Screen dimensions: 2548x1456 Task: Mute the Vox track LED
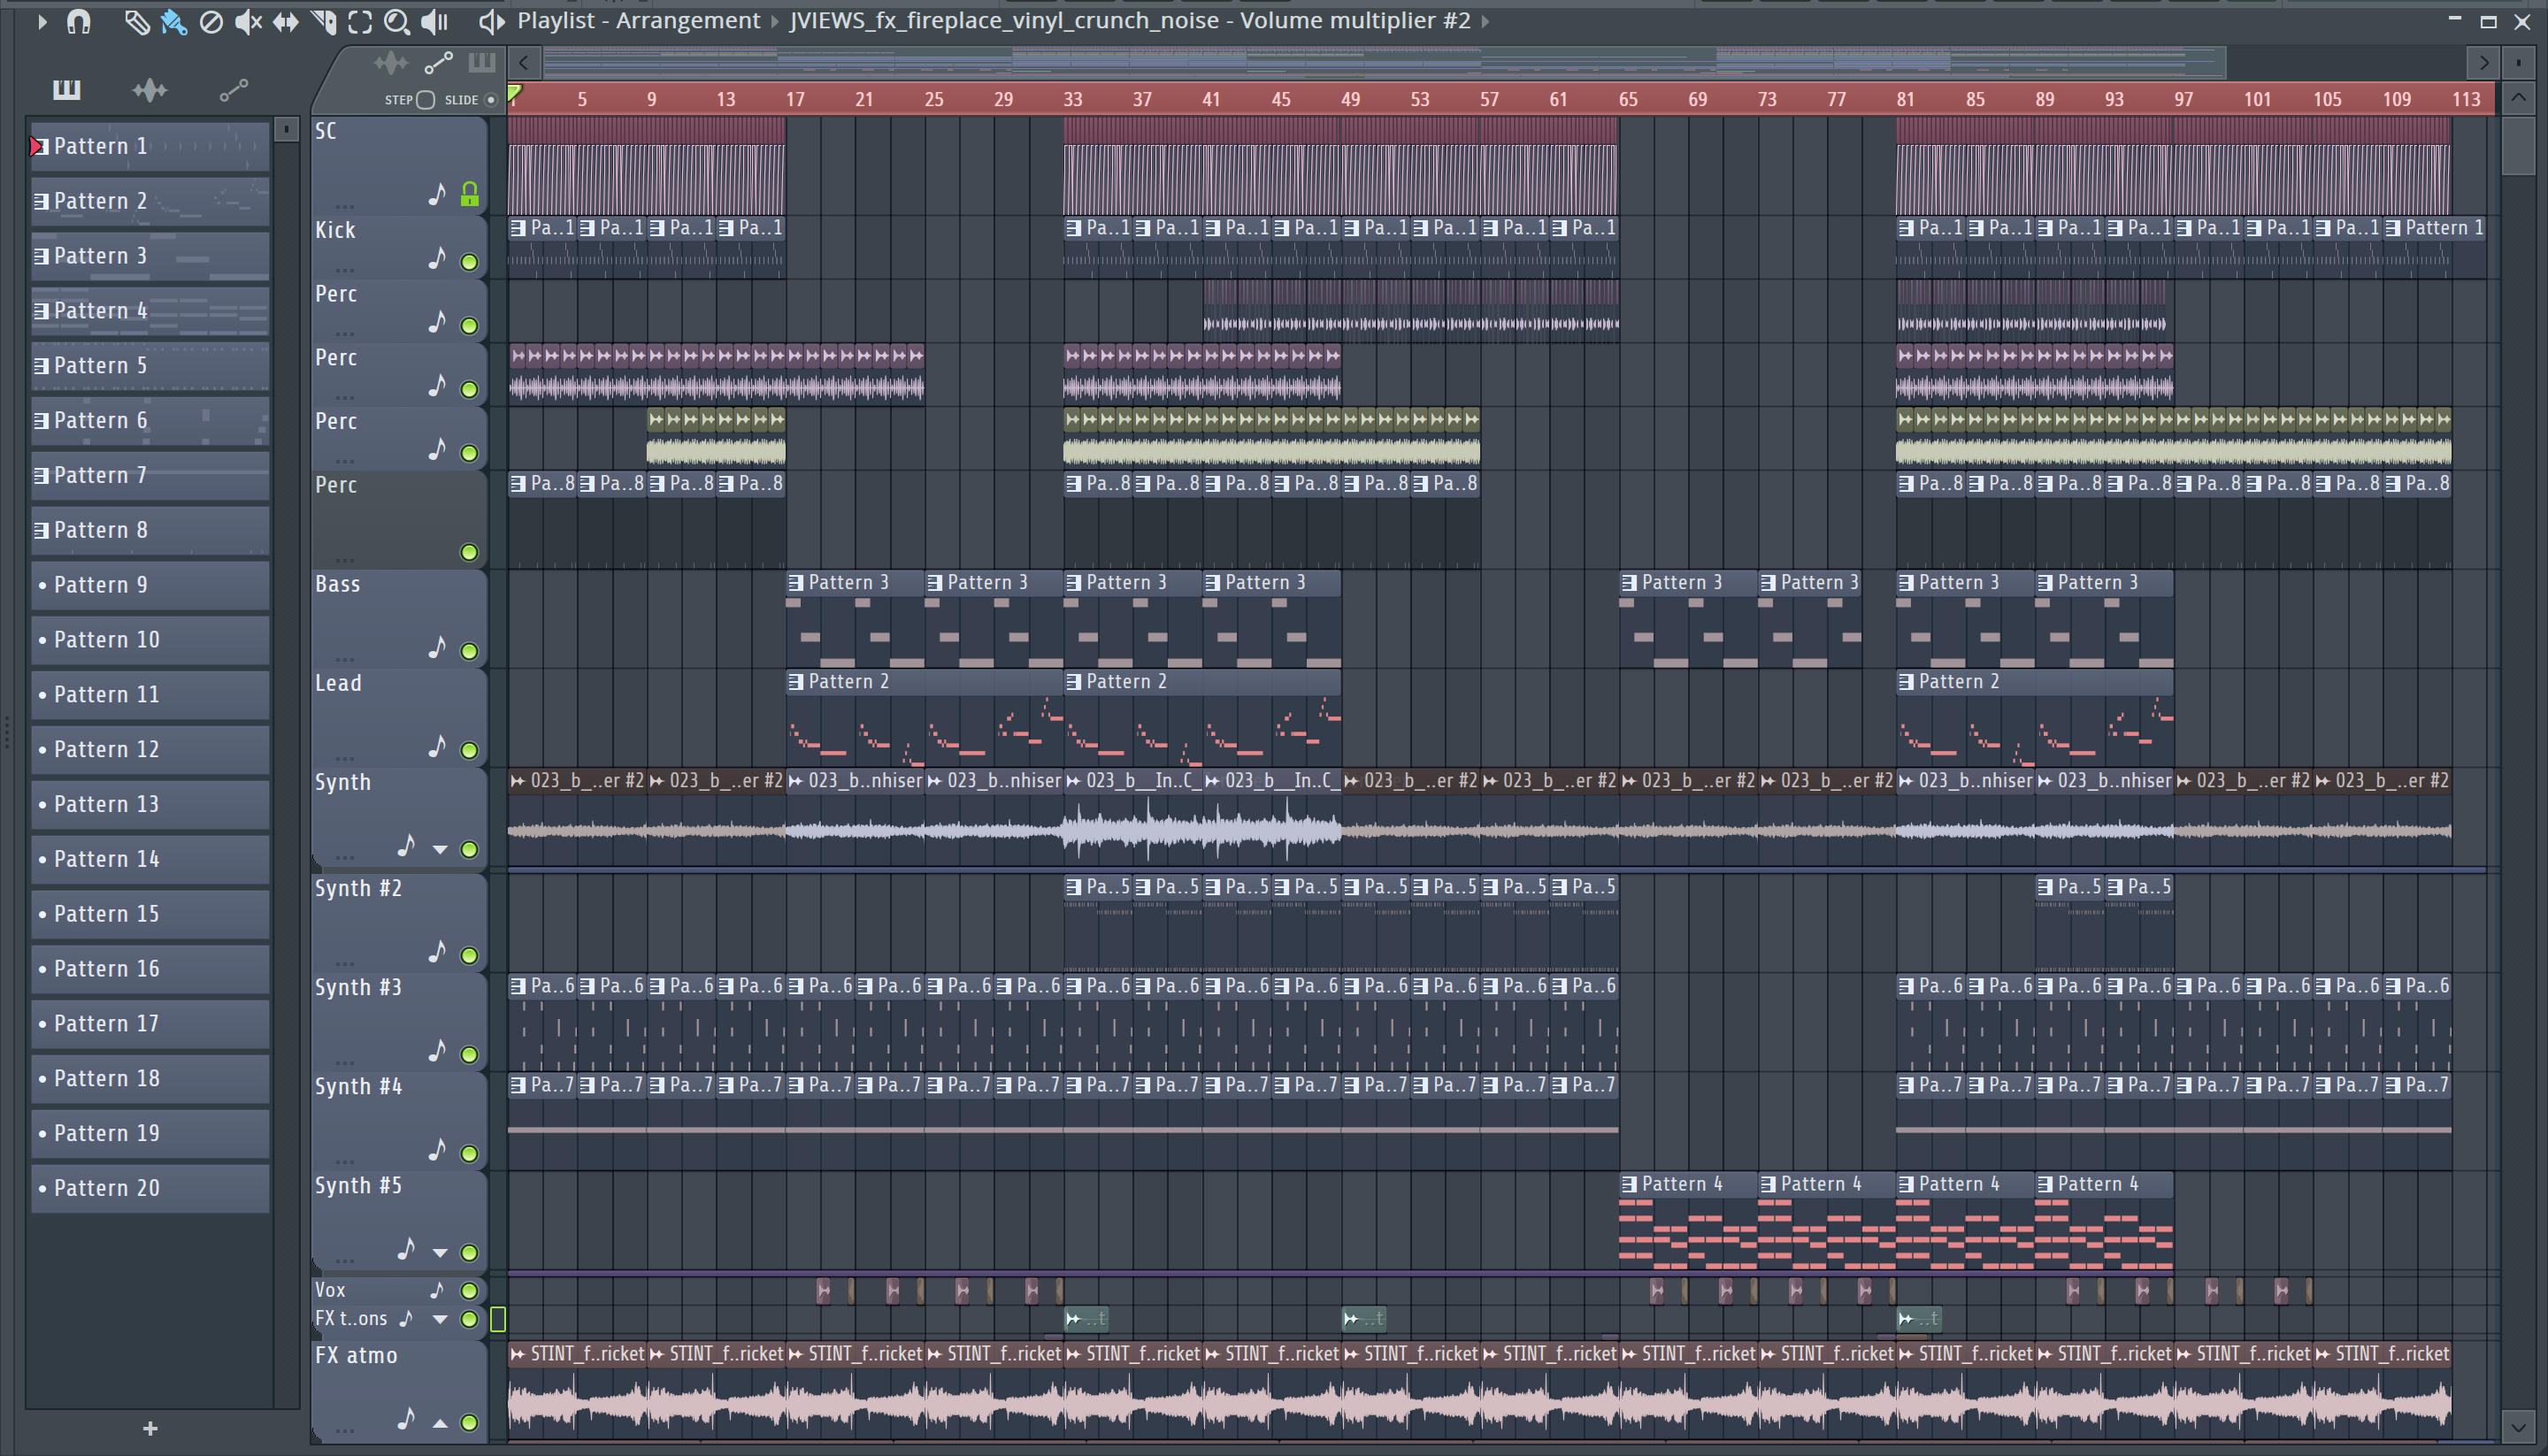469,1290
